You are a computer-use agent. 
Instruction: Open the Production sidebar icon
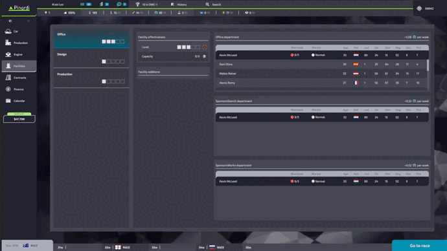point(8,43)
